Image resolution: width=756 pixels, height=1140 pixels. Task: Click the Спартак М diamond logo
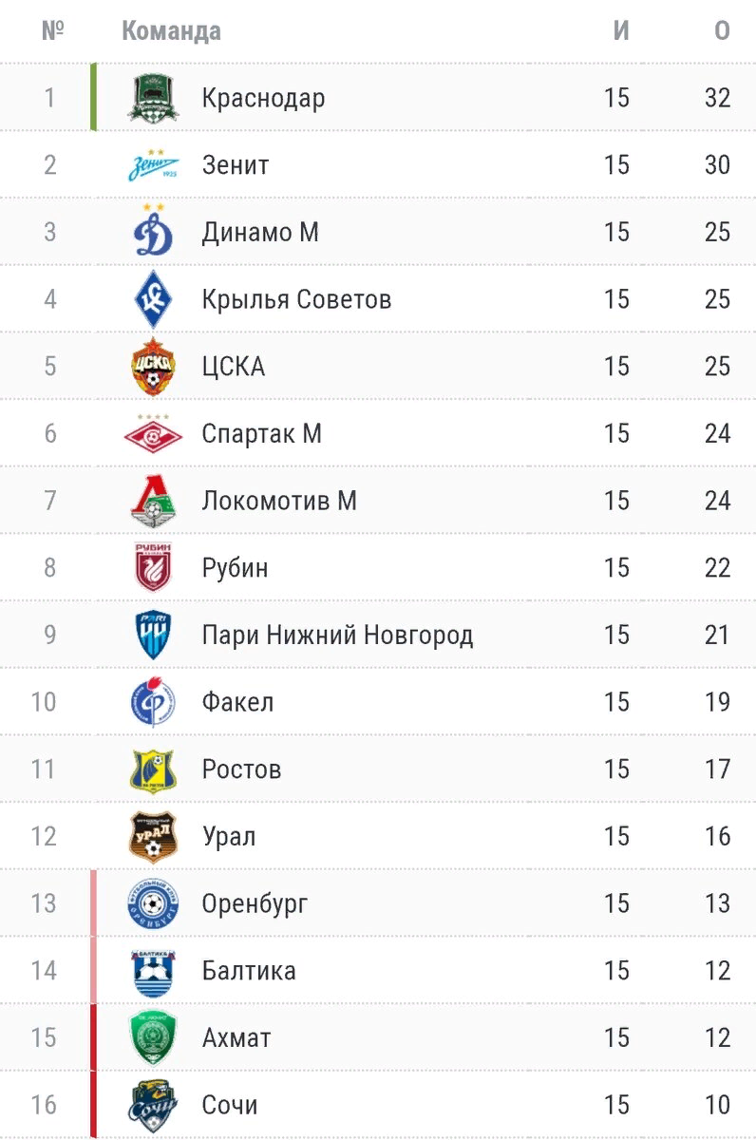pyautogui.click(x=153, y=434)
